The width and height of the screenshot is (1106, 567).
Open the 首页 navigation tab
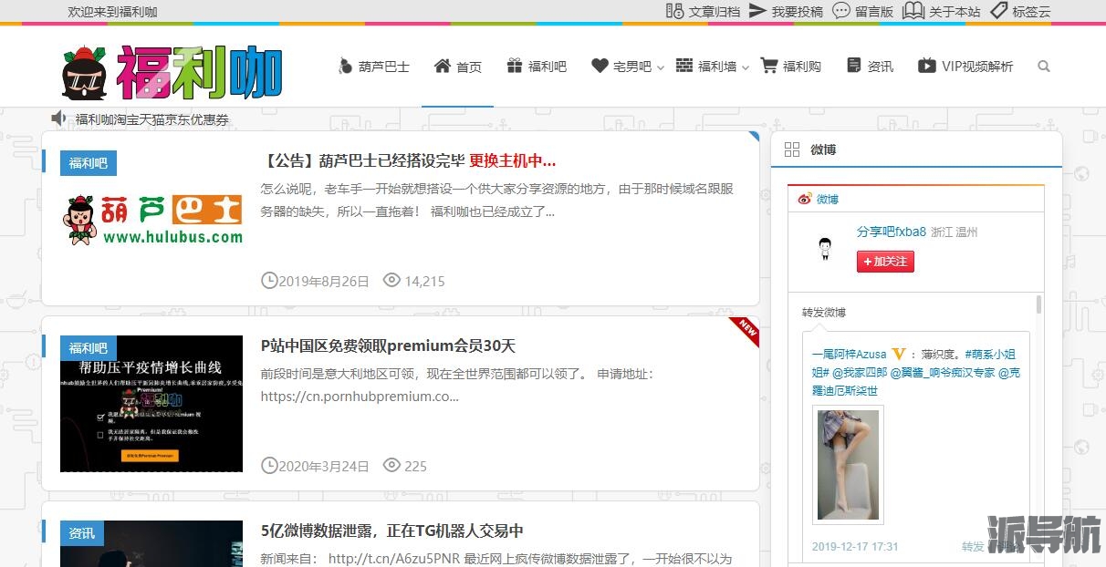[x=458, y=67]
